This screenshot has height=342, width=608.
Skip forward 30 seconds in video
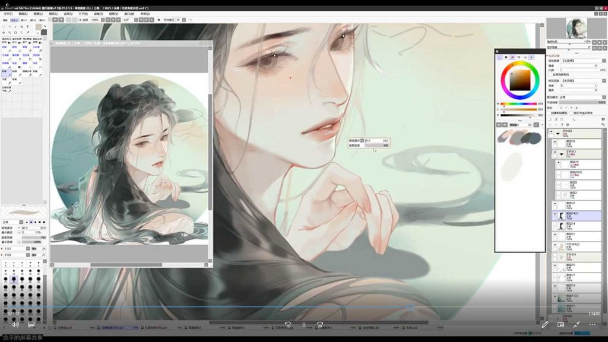[x=319, y=325]
